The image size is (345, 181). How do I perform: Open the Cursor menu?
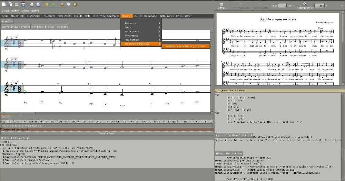click(x=138, y=16)
